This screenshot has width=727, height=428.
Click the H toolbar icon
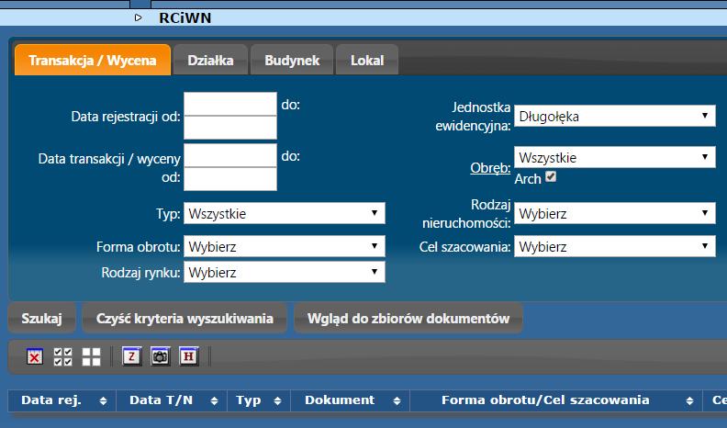189,356
